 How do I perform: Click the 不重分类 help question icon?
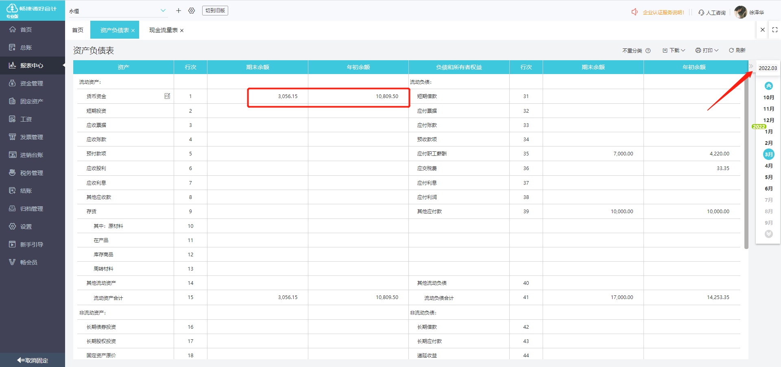point(648,51)
